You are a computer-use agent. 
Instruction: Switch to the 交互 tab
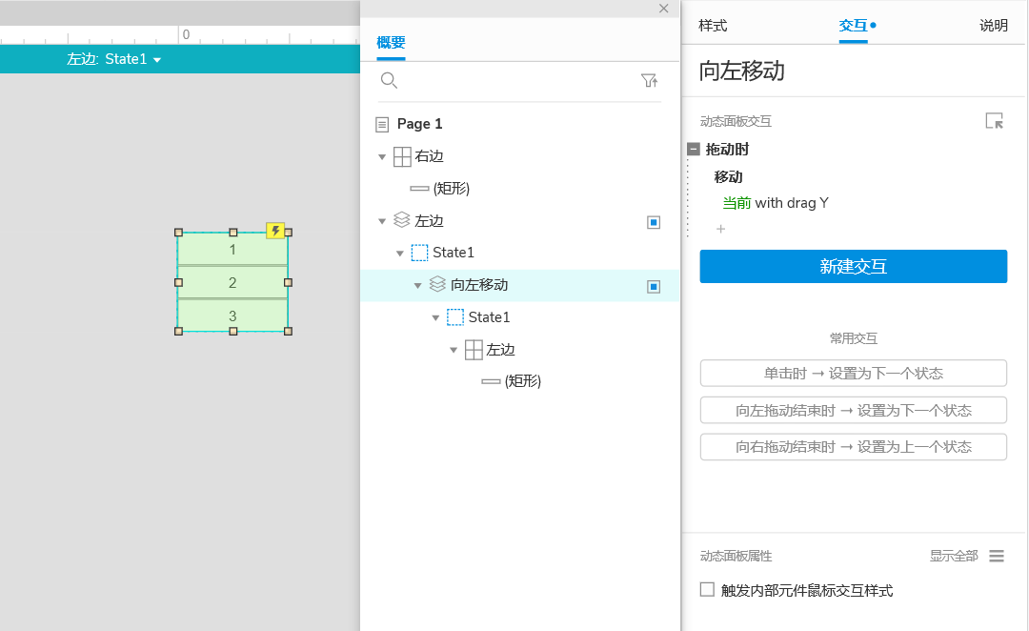pyautogui.click(x=853, y=26)
